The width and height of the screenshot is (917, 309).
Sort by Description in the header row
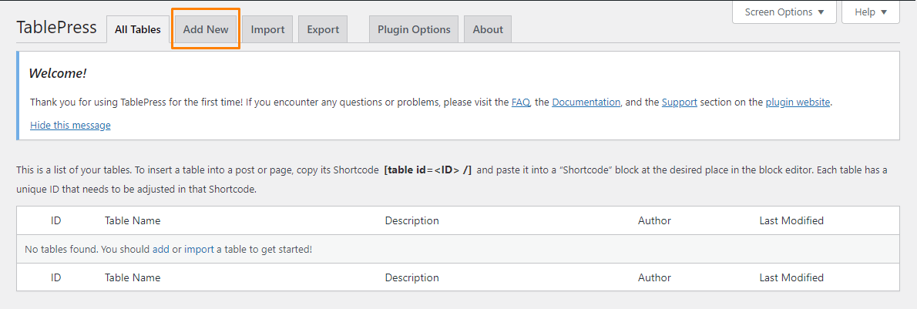(411, 220)
